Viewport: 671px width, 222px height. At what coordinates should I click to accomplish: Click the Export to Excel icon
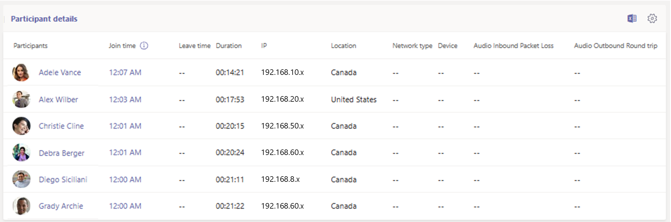632,19
